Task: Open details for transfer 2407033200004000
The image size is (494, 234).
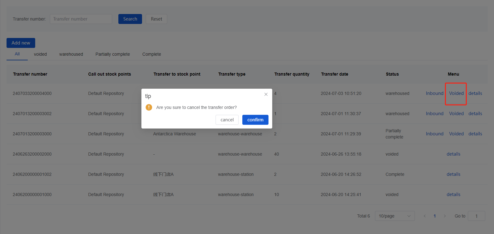Action: [475, 93]
